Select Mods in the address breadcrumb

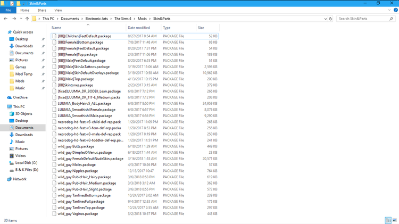pyautogui.click(x=142, y=19)
